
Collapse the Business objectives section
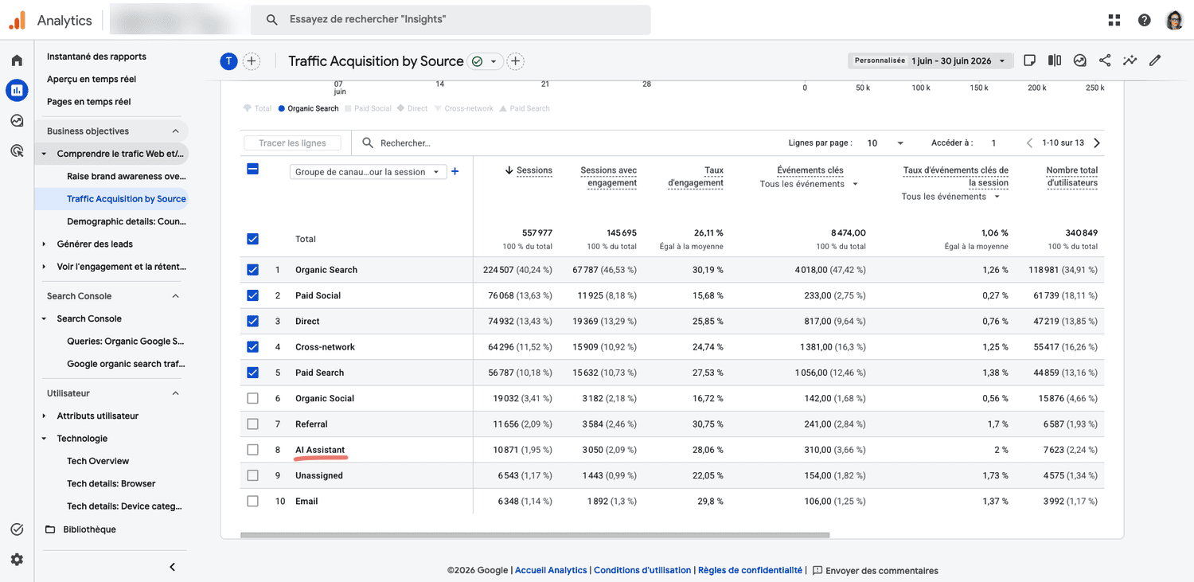[x=175, y=131]
